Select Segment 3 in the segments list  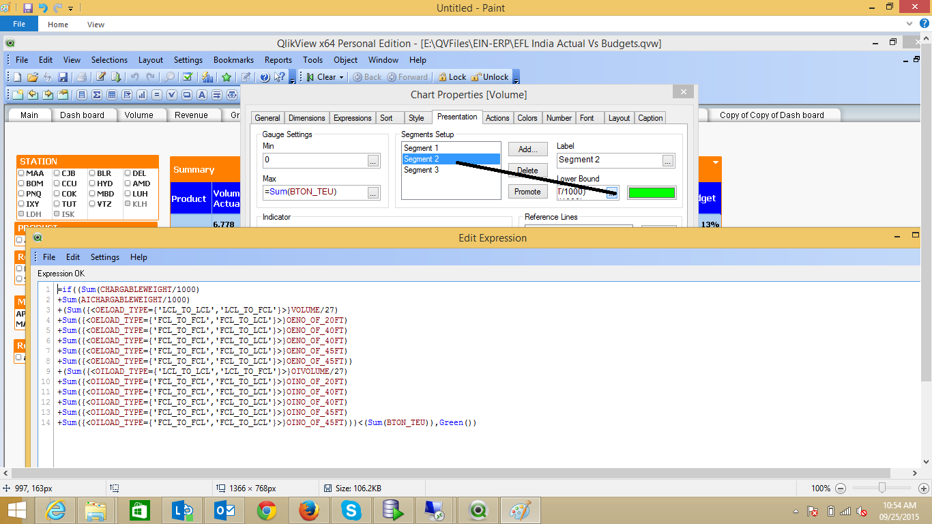[421, 170]
